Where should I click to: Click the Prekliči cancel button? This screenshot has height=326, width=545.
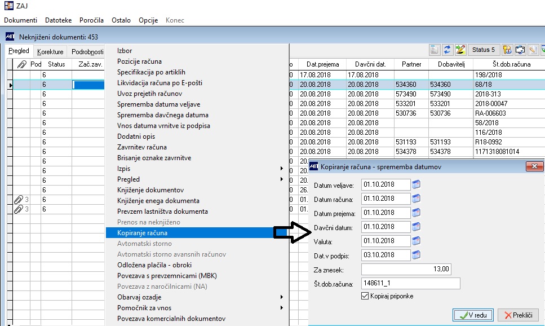tap(519, 315)
